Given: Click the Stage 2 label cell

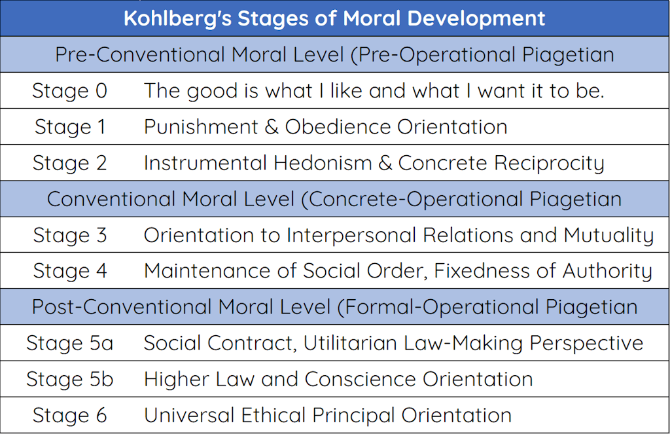Looking at the screenshot, I should tap(69, 162).
